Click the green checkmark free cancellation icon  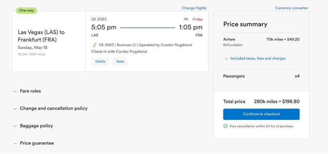point(225,126)
